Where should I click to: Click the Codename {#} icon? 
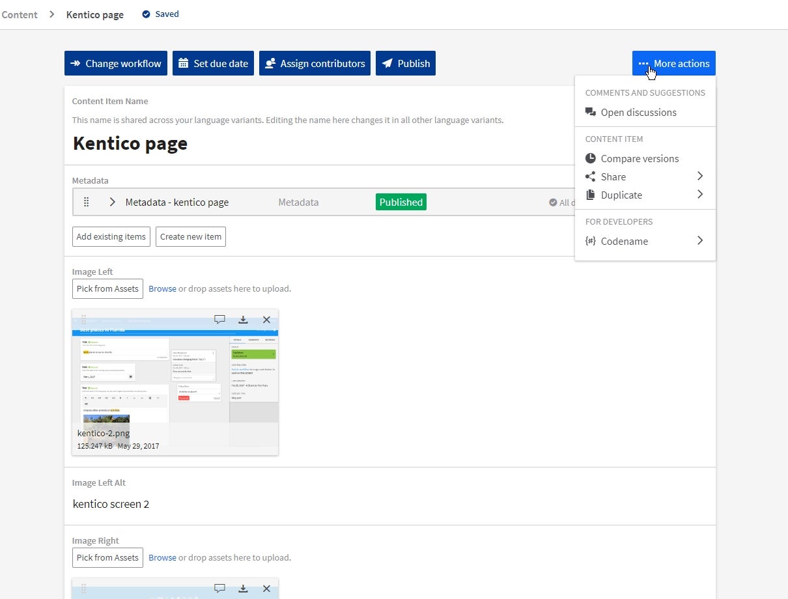pyautogui.click(x=590, y=241)
